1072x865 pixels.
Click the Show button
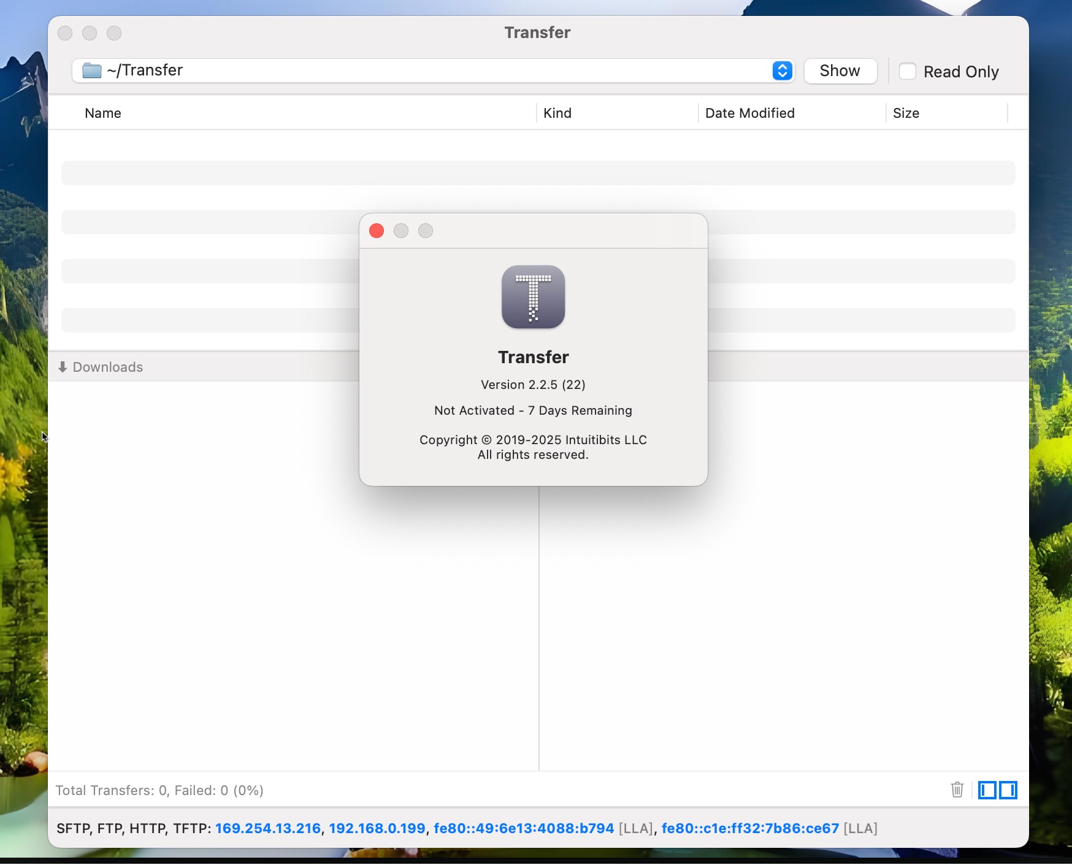(x=840, y=71)
